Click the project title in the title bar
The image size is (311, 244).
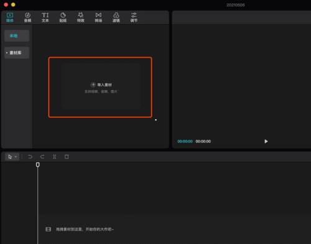[x=236, y=5]
